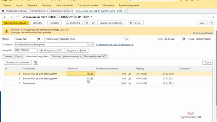The width and height of the screenshot is (217, 122).
Task: Add document to favorites with star icon
Action: [x=18, y=17]
